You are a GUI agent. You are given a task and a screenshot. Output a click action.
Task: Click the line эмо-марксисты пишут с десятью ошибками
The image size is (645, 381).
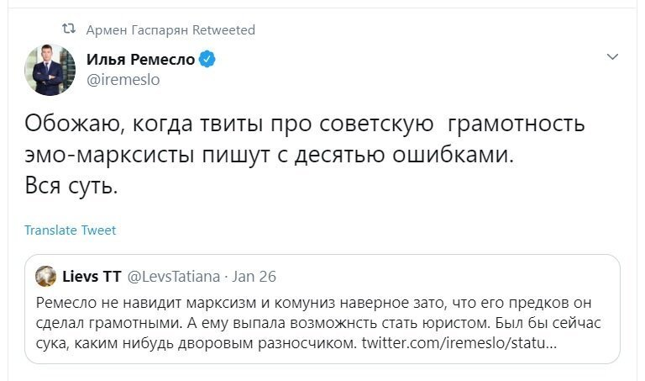[x=270, y=155]
